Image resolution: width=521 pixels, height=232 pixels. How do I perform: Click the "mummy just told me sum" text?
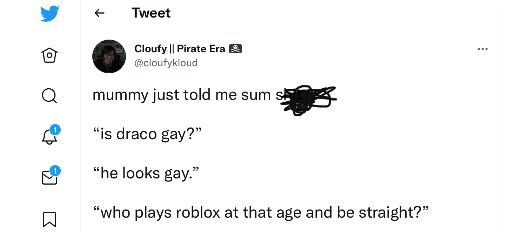pyautogui.click(x=181, y=95)
